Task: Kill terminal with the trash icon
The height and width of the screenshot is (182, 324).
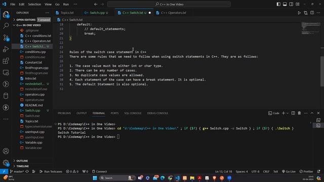Action: click(299, 113)
